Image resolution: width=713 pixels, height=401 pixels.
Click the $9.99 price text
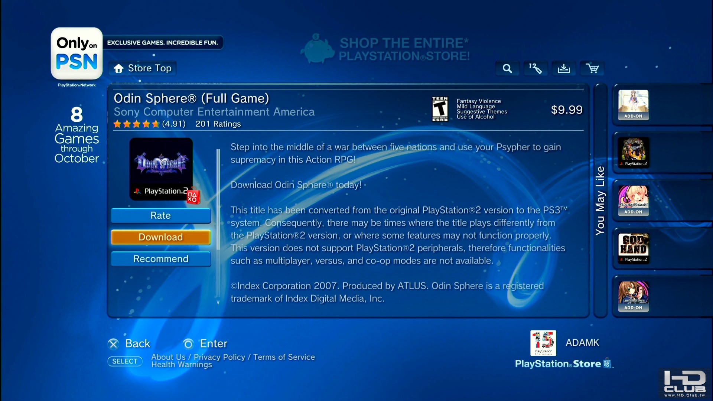567,110
